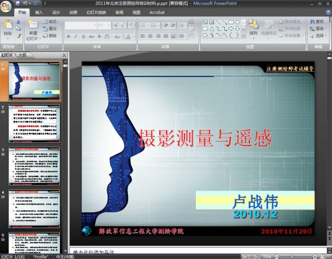The height and width of the screenshot is (259, 332).
Task: Click the Office button
Action: (6, 5)
